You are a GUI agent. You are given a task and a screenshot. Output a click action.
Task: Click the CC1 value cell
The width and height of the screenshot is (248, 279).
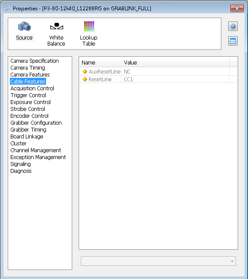pyautogui.click(x=175, y=79)
